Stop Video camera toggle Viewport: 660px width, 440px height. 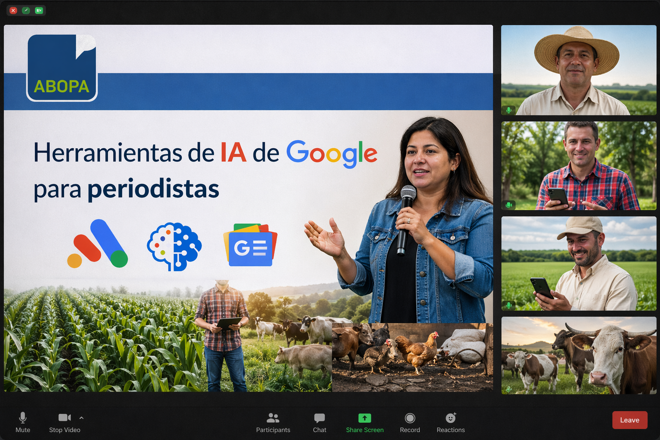pyautogui.click(x=64, y=422)
